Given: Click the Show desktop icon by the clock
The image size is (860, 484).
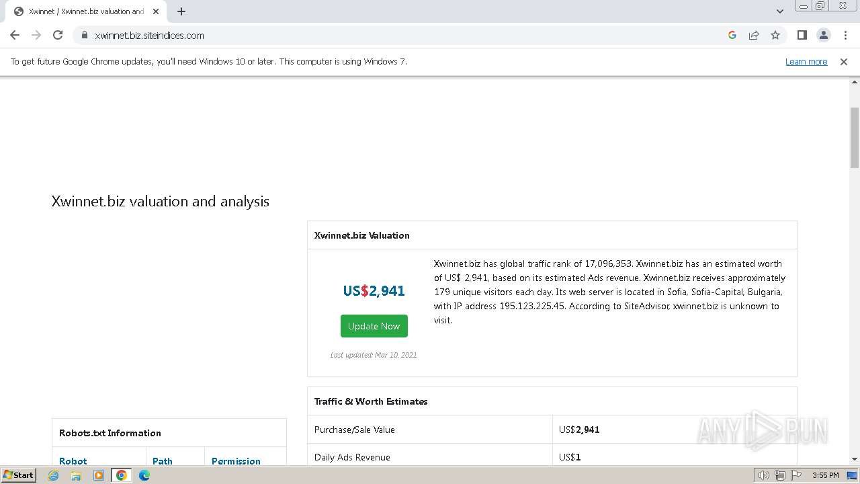Looking at the screenshot, I should [x=852, y=475].
